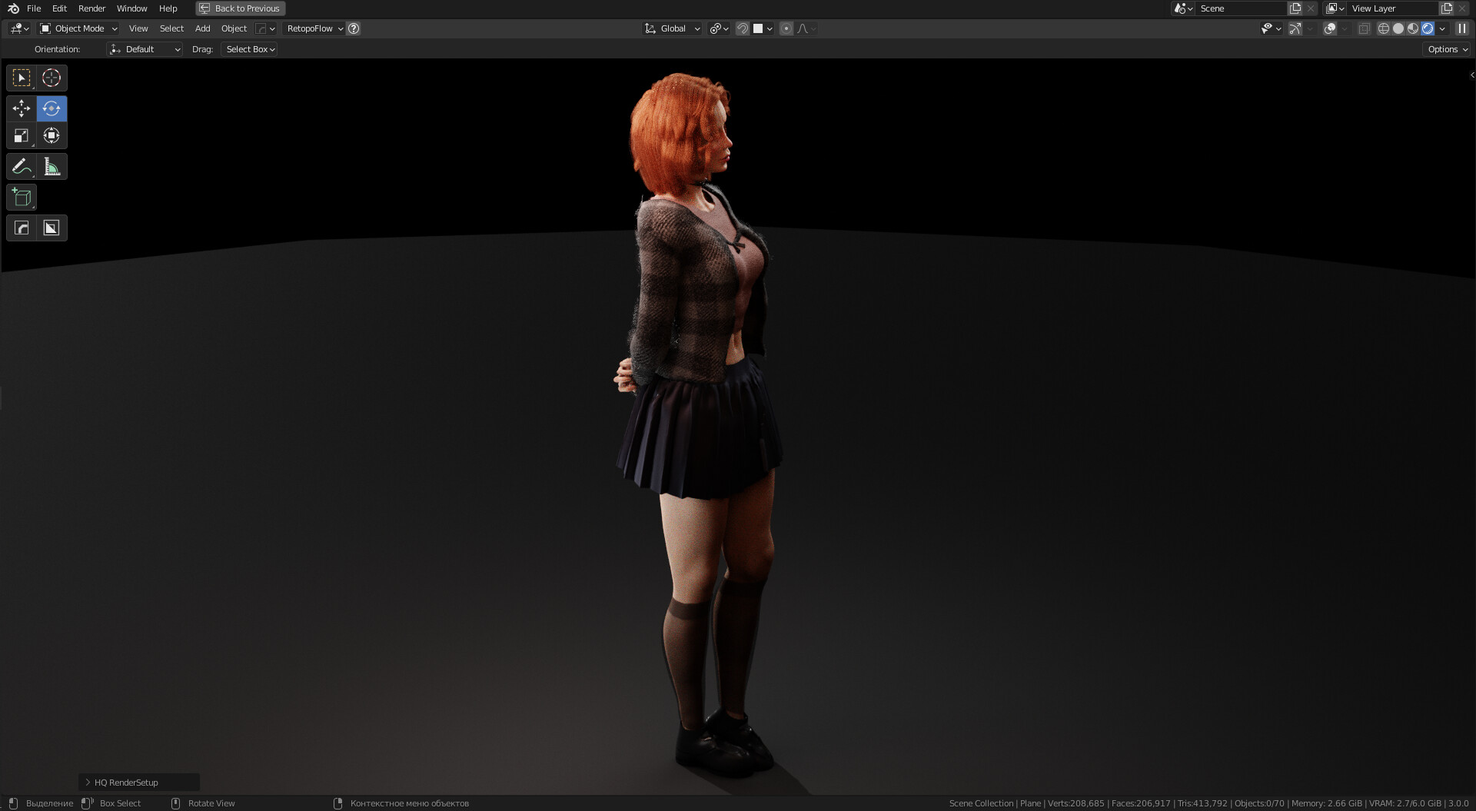1476x811 pixels.
Task: Activate the Scale tool
Action: pos(22,135)
